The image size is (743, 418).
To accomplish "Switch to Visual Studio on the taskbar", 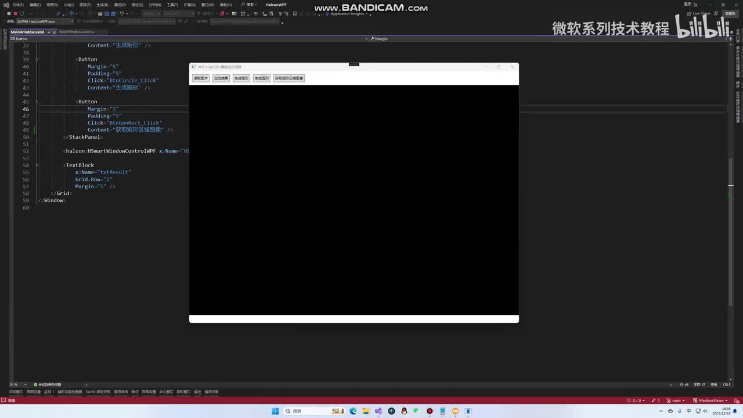I will (x=378, y=411).
